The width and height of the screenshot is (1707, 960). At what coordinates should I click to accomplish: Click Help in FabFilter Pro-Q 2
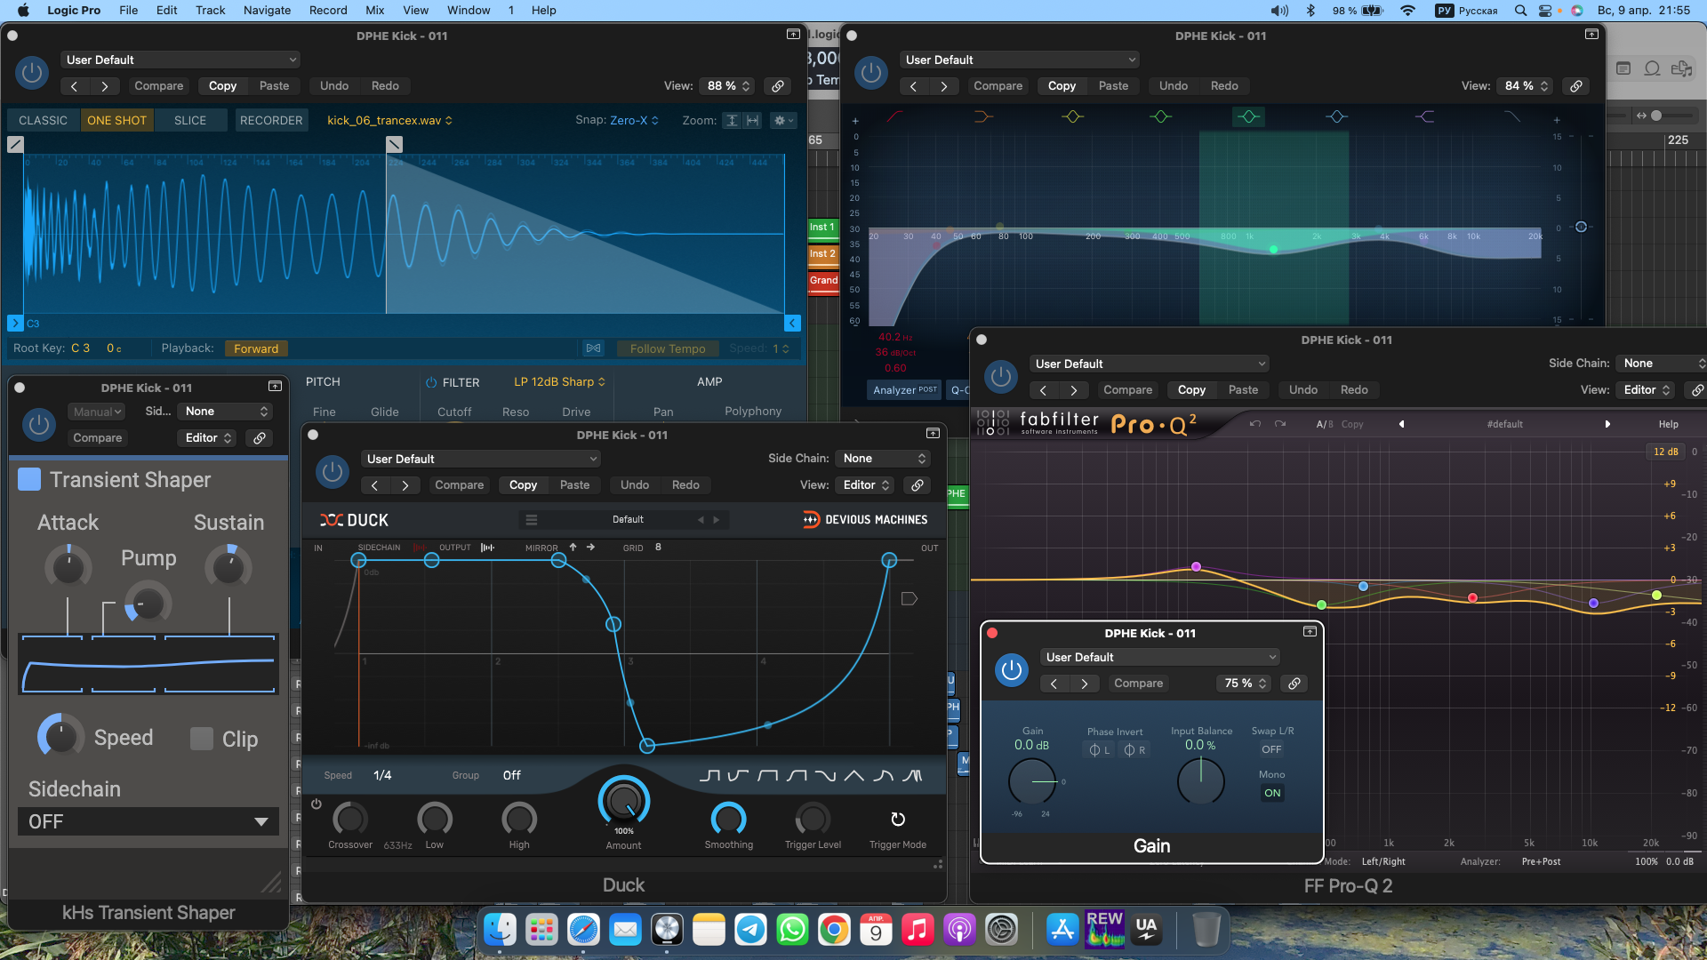point(1669,424)
